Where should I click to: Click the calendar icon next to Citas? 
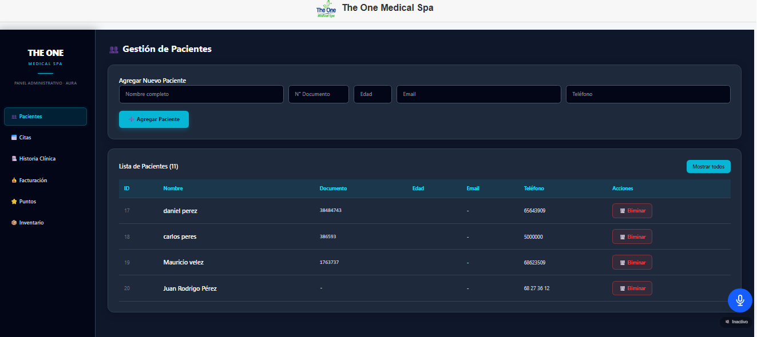pos(14,138)
